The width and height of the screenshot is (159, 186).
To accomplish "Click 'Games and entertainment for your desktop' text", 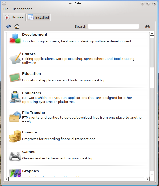I will click(x=58, y=158).
